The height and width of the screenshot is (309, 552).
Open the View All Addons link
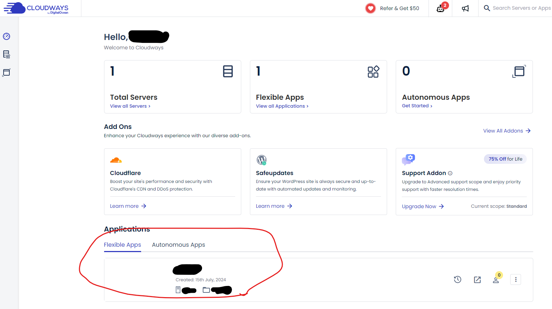tap(507, 131)
